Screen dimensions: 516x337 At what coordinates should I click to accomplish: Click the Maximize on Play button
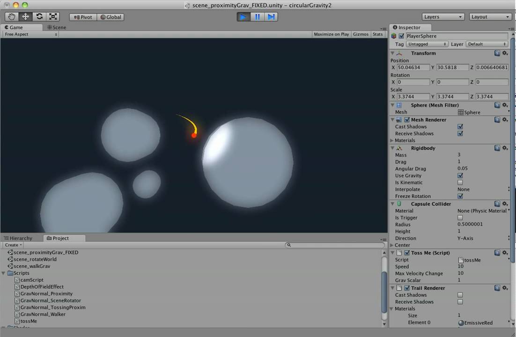pos(331,34)
